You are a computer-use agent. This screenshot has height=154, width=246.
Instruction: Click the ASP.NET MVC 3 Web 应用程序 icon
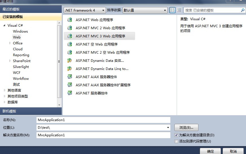[x=70, y=36]
